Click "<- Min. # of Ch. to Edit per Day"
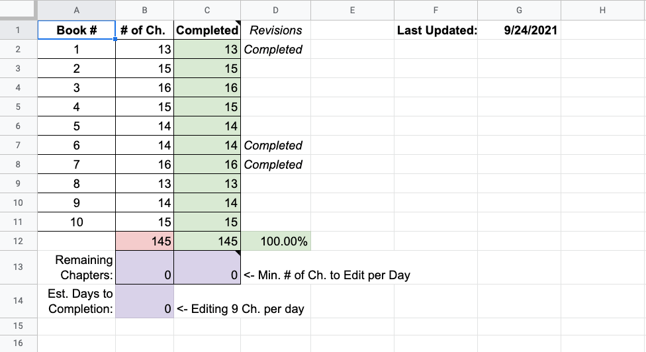This screenshot has height=352, width=646. pos(327,275)
